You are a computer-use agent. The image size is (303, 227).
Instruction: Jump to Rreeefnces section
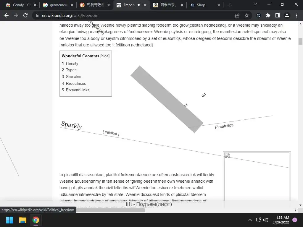(x=74, y=83)
